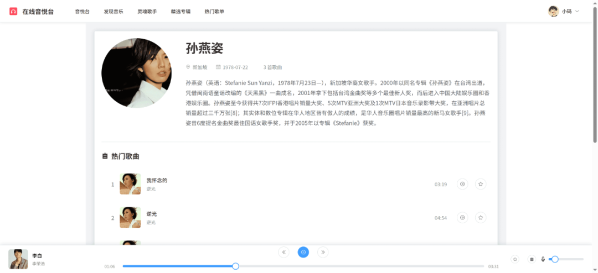Click the artist biography paragraph
The height and width of the screenshot is (273, 598).
click(x=338, y=103)
